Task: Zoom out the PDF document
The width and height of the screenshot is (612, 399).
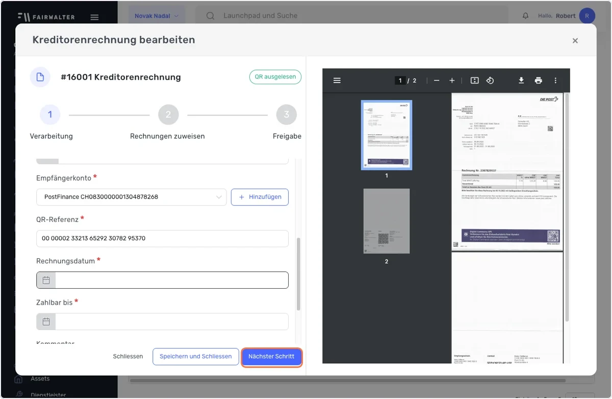Action: 437,81
